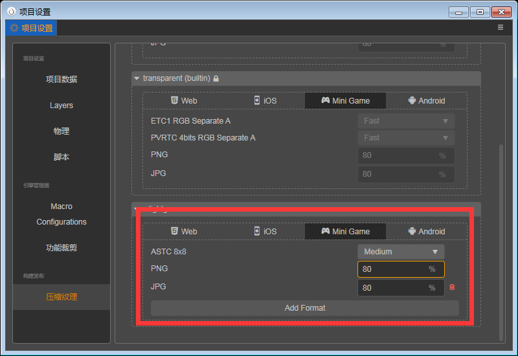Switch to Android tab in transparent preset
This screenshot has width=518, height=356.
(x=427, y=101)
